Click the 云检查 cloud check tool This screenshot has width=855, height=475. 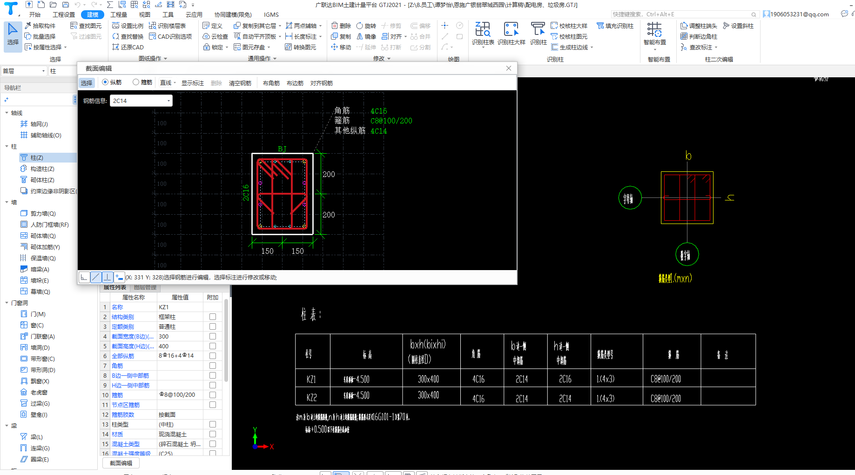point(215,36)
